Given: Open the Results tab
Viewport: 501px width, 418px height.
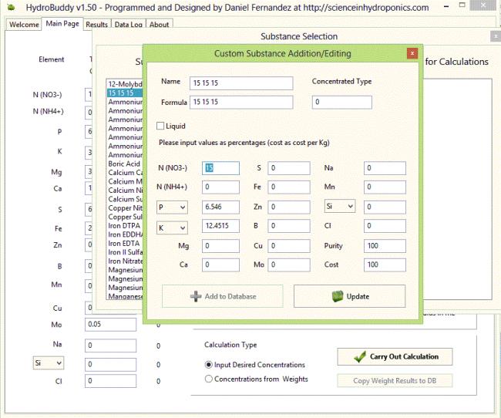Looking at the screenshot, I should (x=97, y=25).
